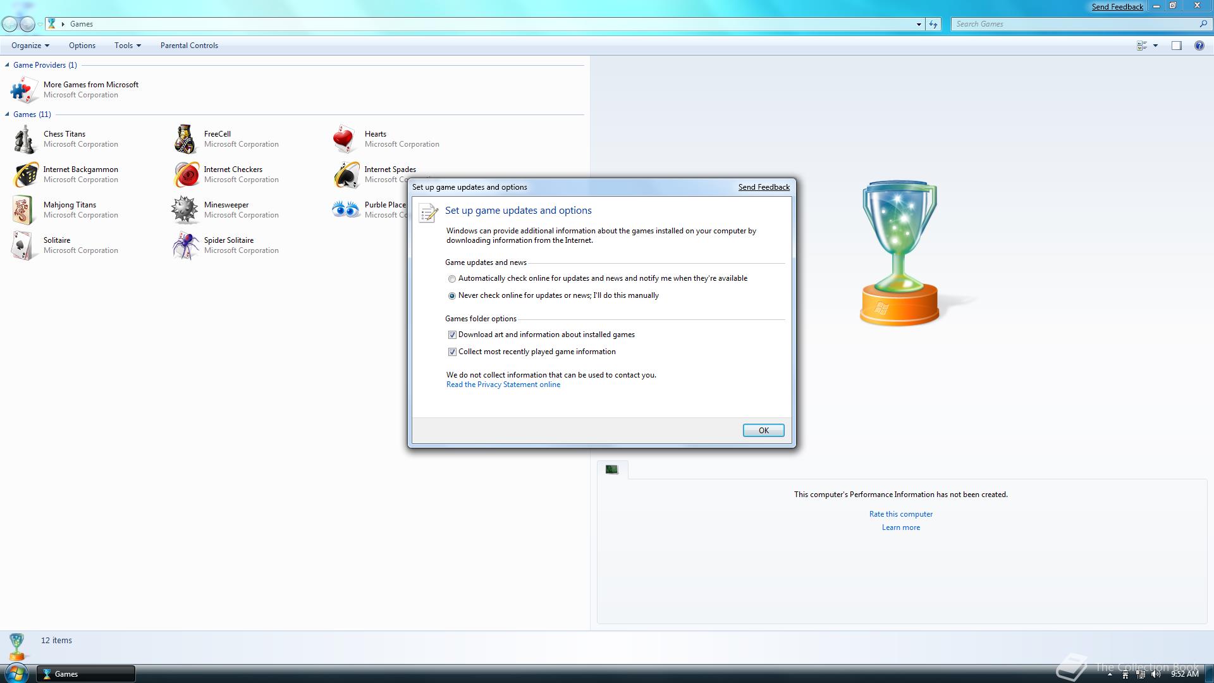Click the Games address bar path
The image size is (1214, 683).
[x=81, y=24]
